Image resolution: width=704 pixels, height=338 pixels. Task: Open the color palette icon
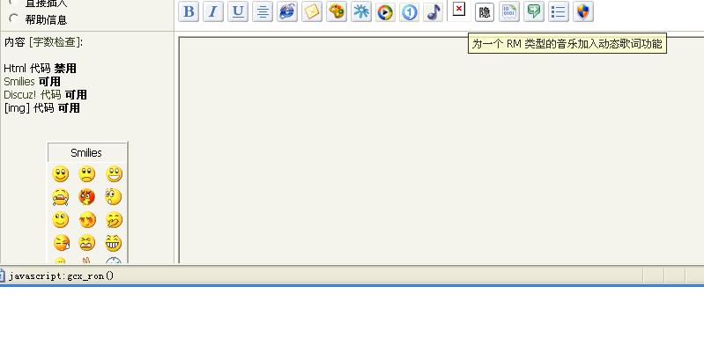tap(337, 11)
